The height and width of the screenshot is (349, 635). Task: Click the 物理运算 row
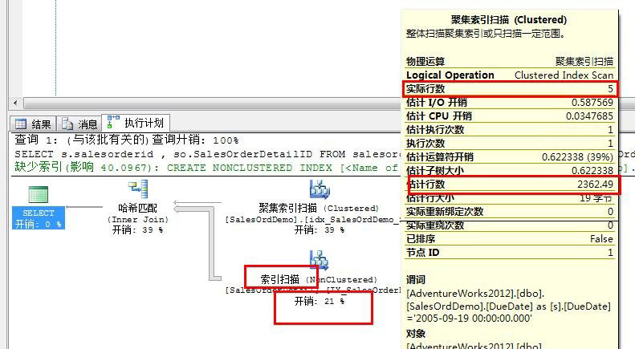pos(510,62)
